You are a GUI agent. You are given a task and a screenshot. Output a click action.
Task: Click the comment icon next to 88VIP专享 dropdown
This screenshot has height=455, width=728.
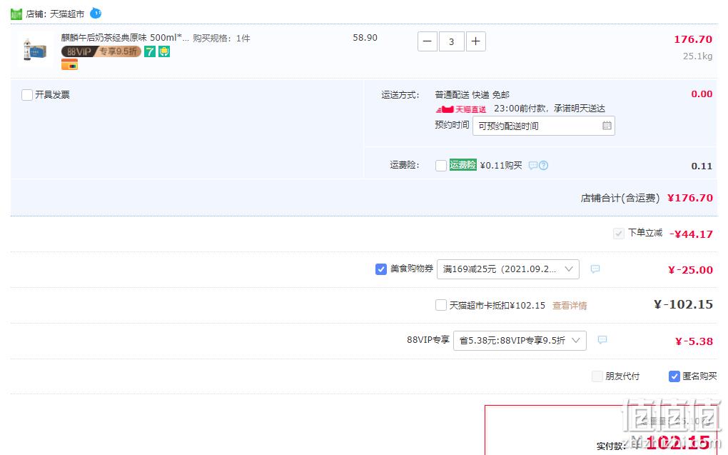[602, 340]
